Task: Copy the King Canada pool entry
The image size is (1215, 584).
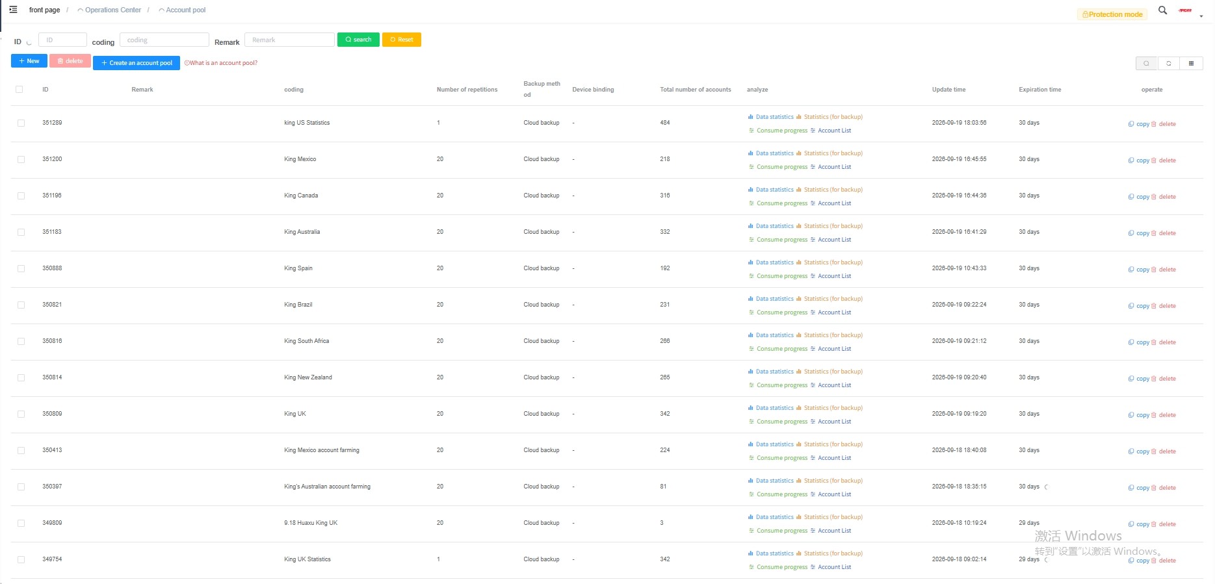Action: [1139, 197]
